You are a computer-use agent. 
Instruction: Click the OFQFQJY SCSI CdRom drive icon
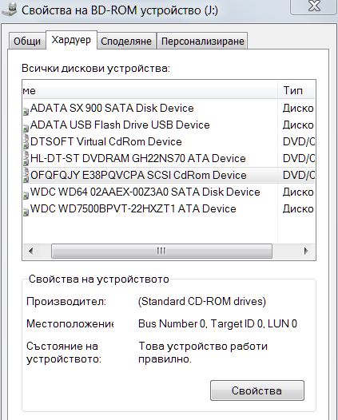click(26, 175)
